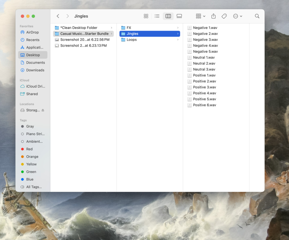Filter by Orange tag
The image size is (289, 240).
[33, 157]
